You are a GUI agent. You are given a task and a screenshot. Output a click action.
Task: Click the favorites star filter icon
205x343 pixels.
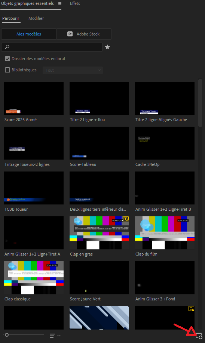[107, 47]
